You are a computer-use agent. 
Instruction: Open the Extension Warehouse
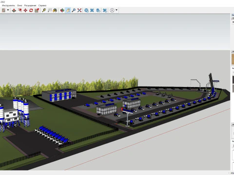92,10
